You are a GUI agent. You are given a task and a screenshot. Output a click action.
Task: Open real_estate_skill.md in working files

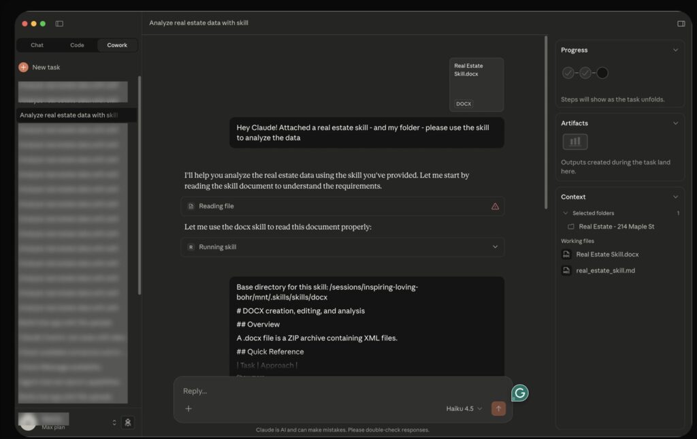[x=606, y=271]
